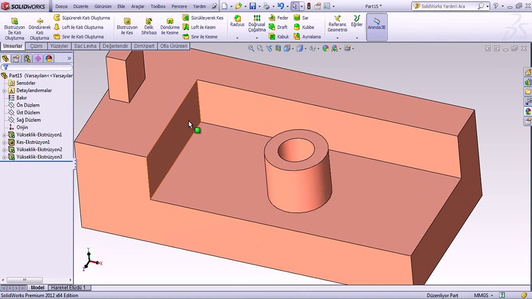Click Ekstrüzyon İle Katı Oluşturma tool
The width and height of the screenshot is (532, 299).
coord(14,29)
